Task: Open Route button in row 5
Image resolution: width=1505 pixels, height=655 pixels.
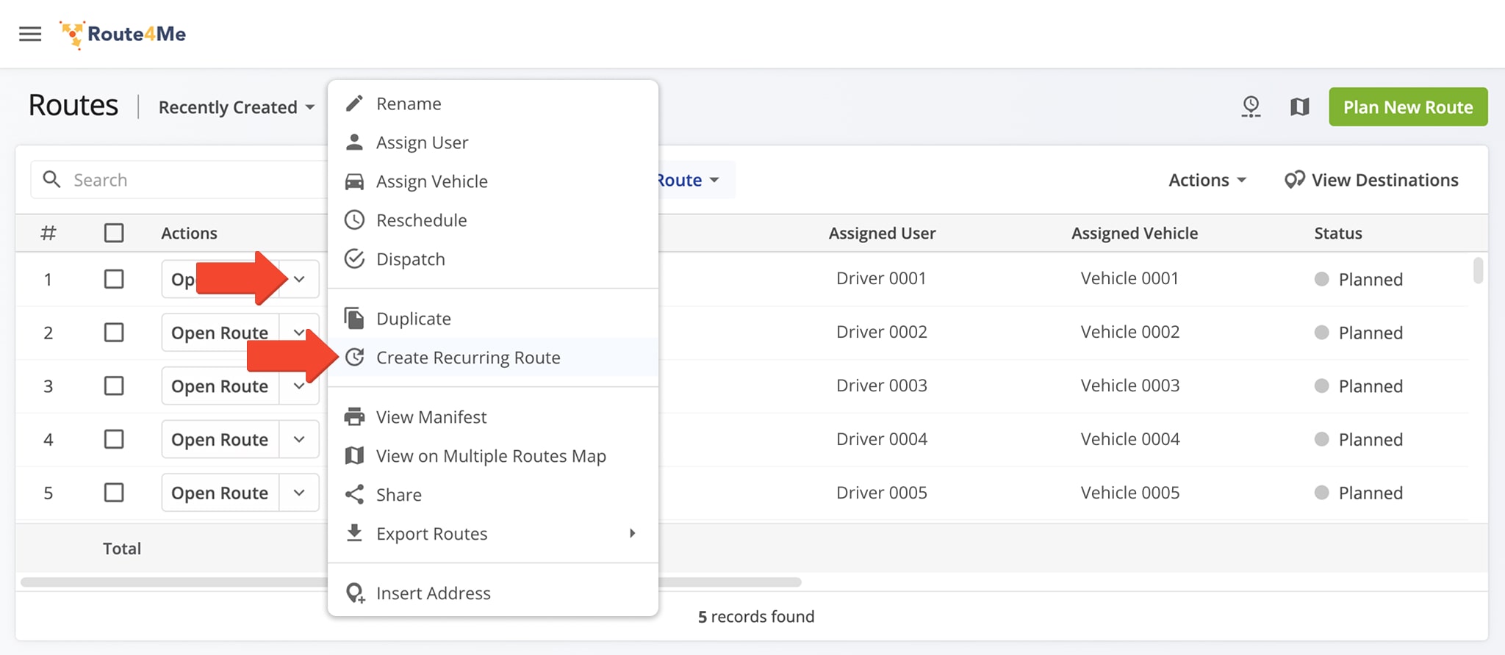Action: (220, 493)
